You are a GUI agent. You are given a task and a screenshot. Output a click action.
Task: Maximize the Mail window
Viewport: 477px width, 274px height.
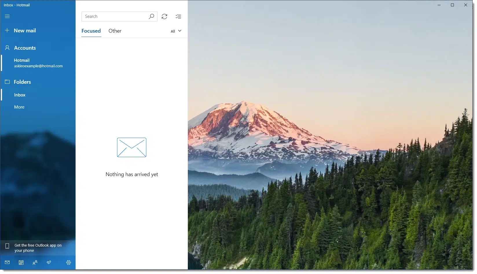[x=452, y=5]
